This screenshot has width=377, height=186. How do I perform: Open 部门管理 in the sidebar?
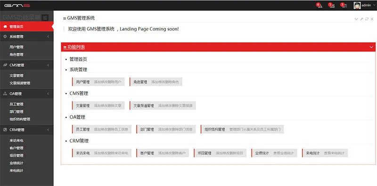(x=16, y=112)
